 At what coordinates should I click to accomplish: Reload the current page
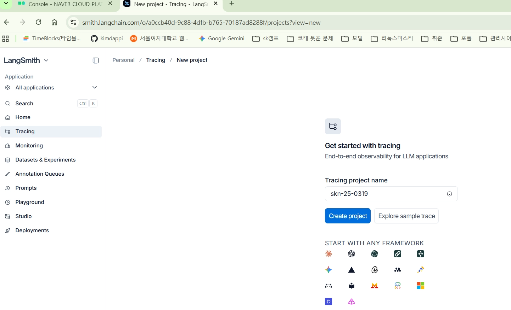click(39, 22)
